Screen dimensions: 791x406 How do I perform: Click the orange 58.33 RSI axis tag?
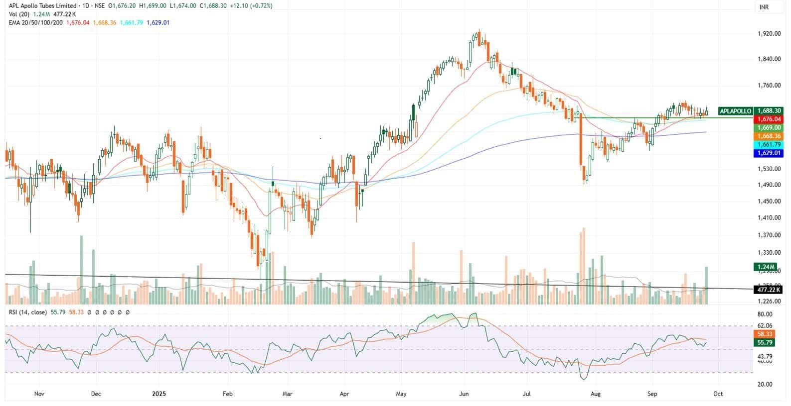point(765,334)
